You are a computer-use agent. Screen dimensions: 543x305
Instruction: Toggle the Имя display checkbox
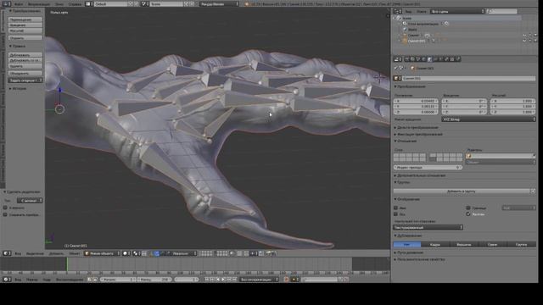pyautogui.click(x=396, y=208)
